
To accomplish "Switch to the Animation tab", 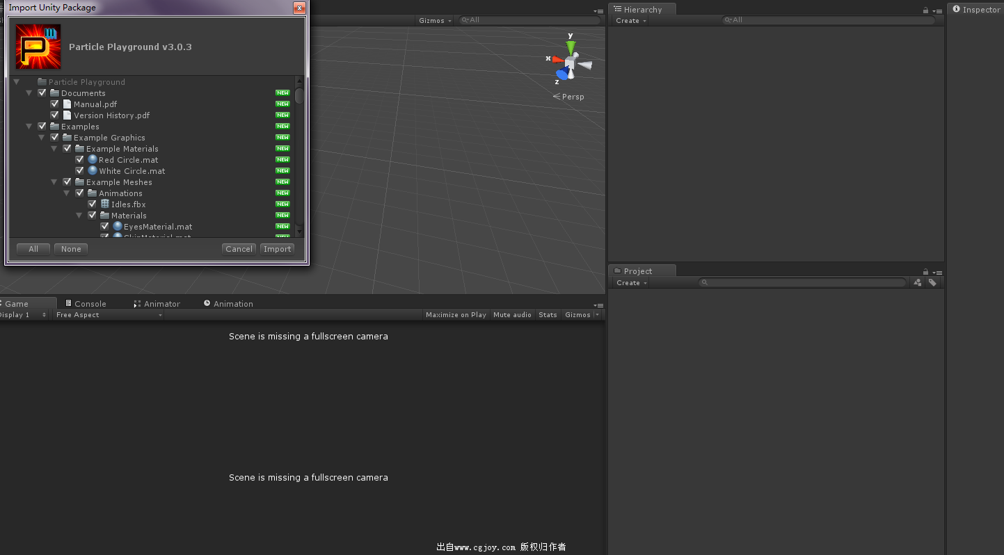I will click(228, 303).
